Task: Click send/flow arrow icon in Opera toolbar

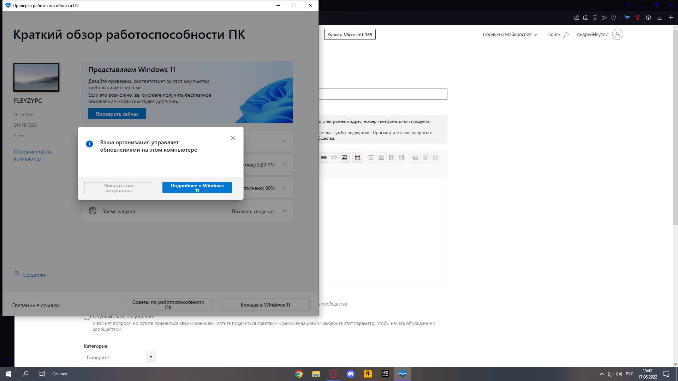Action: (604, 18)
